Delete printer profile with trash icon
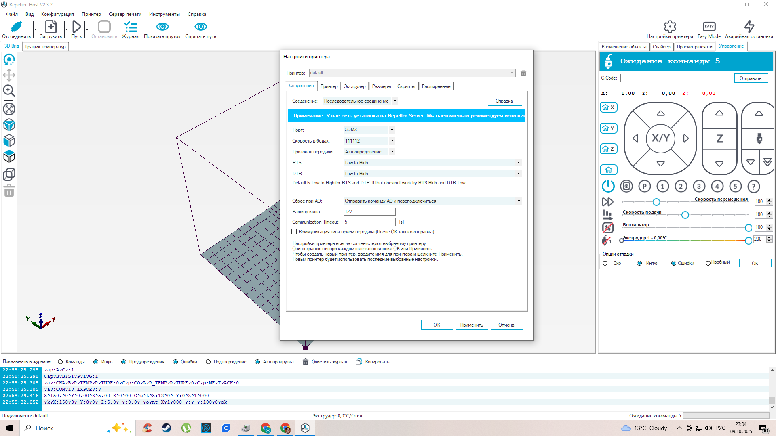This screenshot has height=436, width=776. (x=523, y=73)
